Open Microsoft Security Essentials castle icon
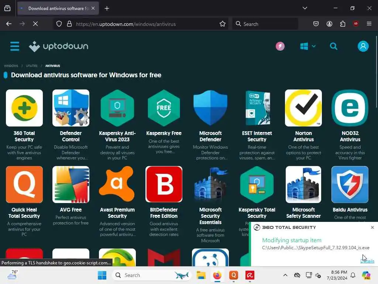 [x=210, y=185]
